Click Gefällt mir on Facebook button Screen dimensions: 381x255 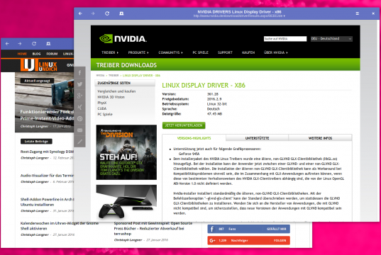pos(276,229)
